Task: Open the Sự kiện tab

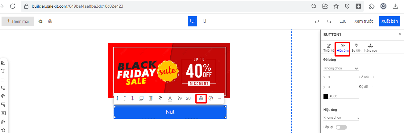Action: (356, 48)
